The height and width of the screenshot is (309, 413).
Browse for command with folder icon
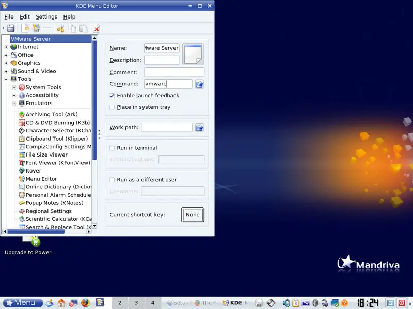pyautogui.click(x=199, y=84)
